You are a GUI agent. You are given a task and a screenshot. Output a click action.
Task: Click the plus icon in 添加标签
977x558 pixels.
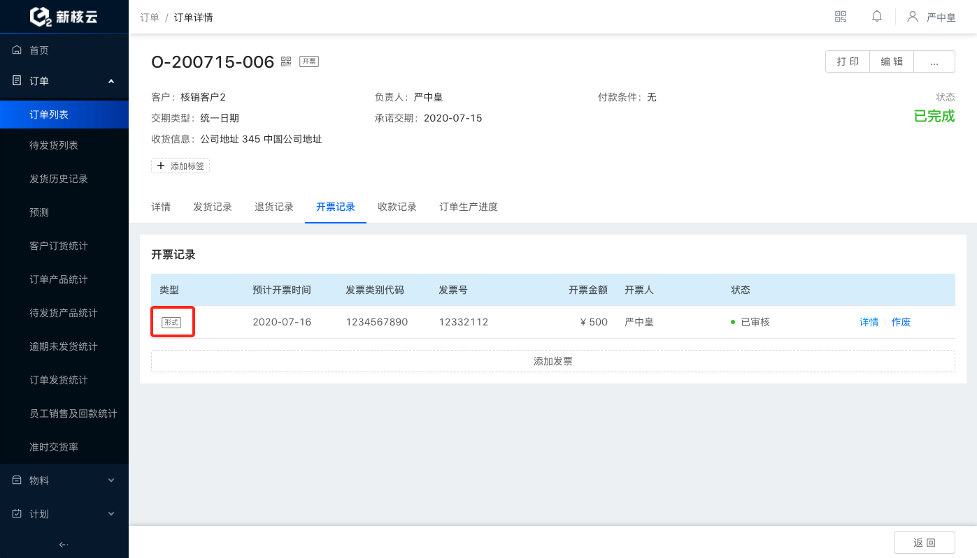click(x=161, y=166)
